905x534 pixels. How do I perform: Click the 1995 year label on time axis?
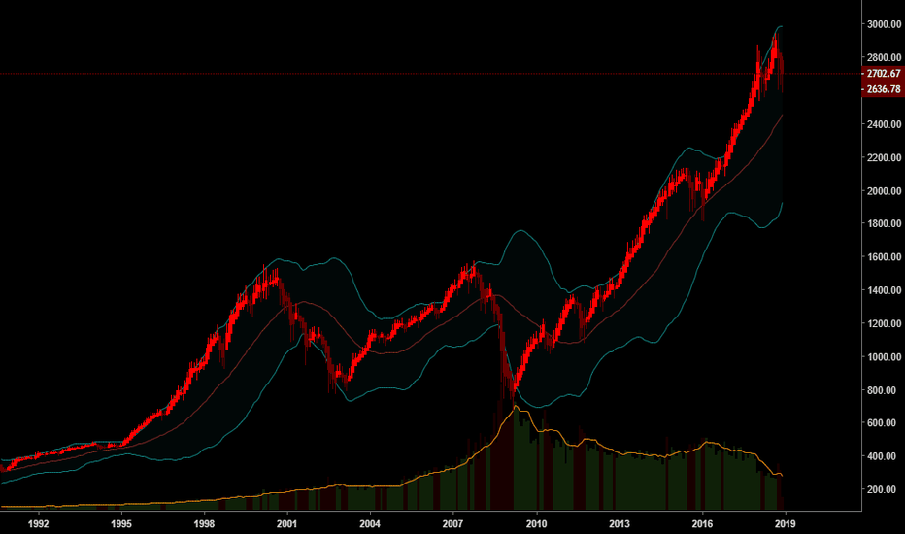tap(121, 524)
